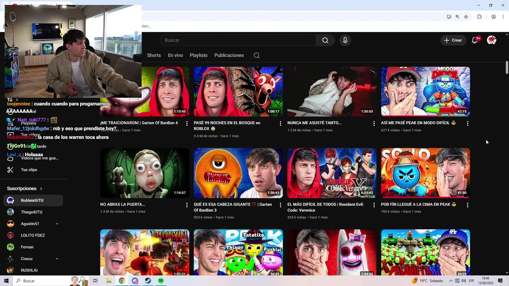The image size is (509, 286).
Task: Open YouTube notifications bell
Action: [x=474, y=40]
